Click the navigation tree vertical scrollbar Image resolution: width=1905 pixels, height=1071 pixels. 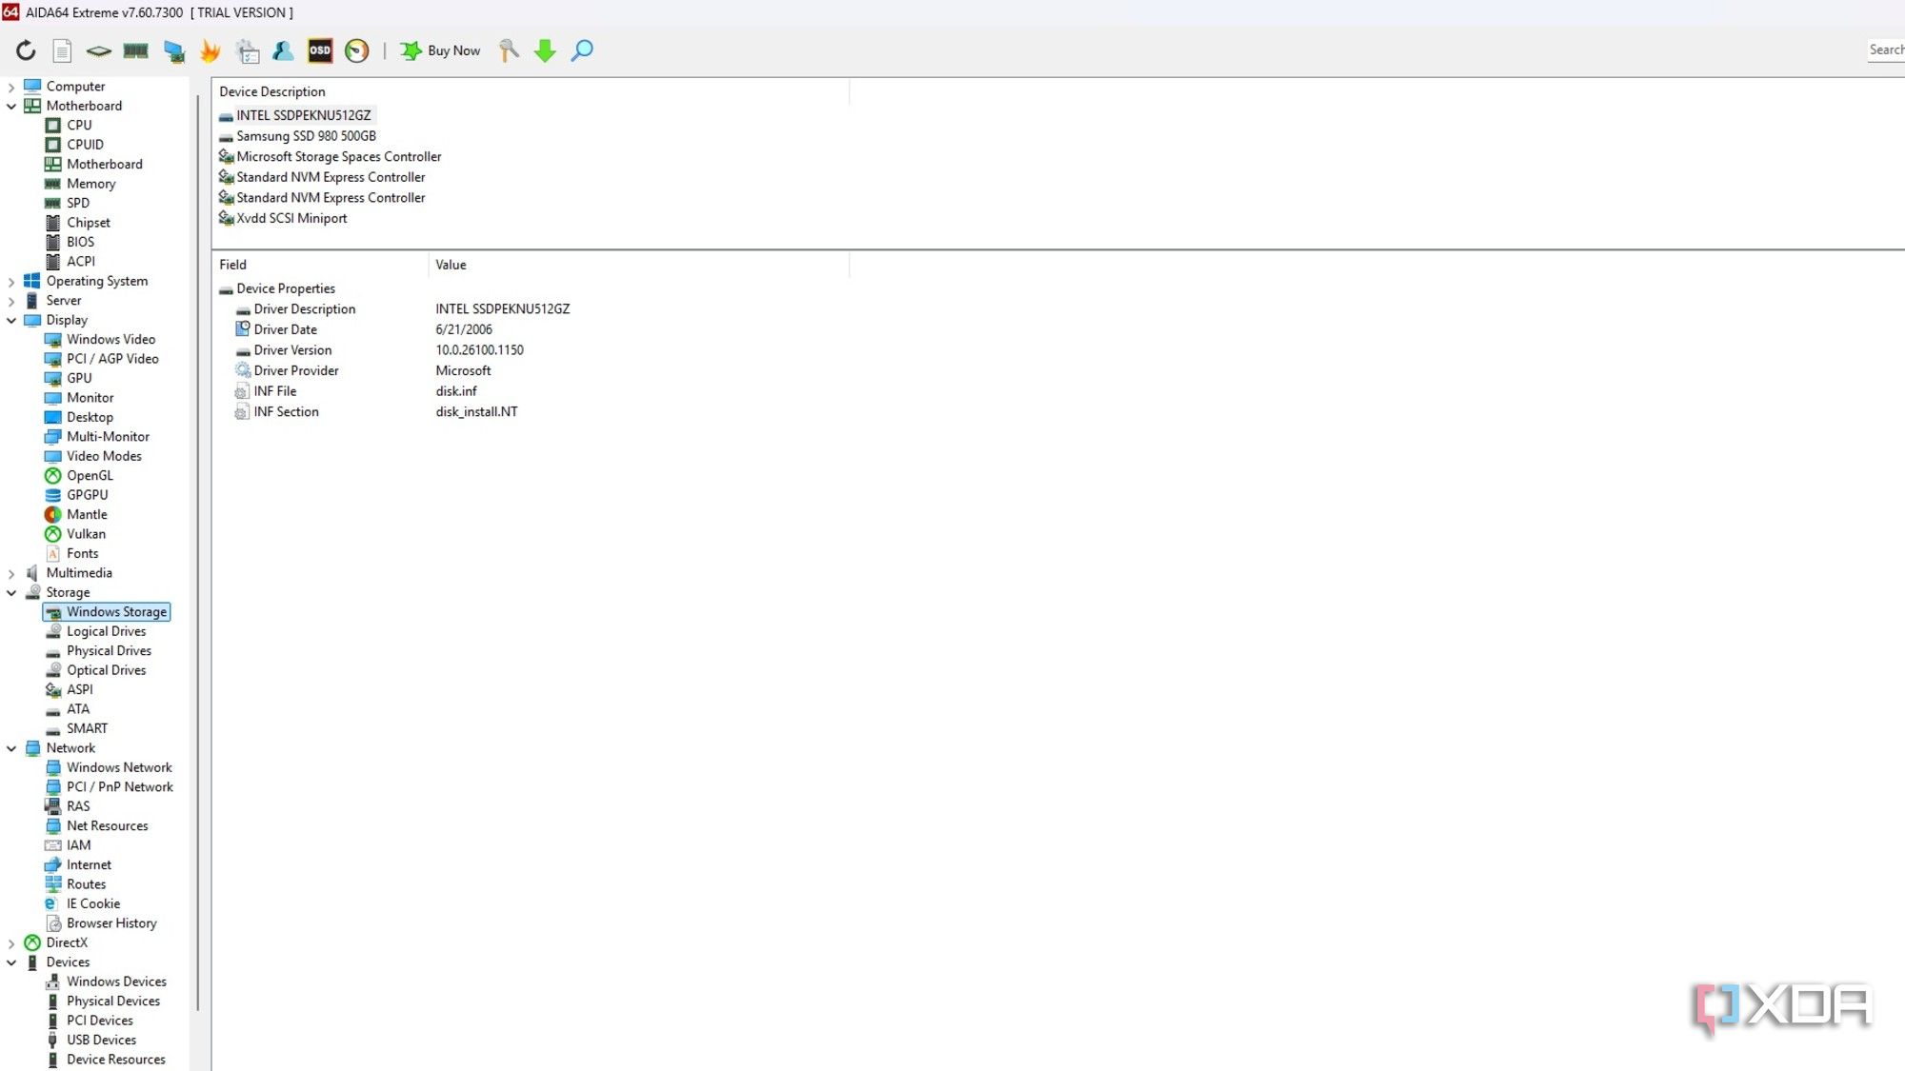point(197,552)
